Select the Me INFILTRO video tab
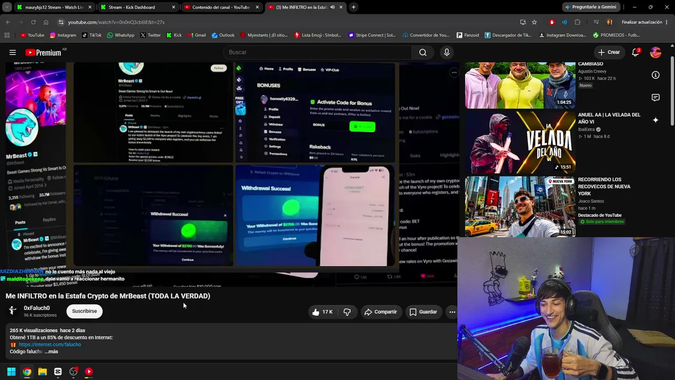This screenshot has height=380, width=675. (x=305, y=7)
